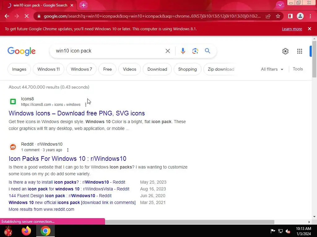Open the Google apps grid
Screen dimensions: 317x237
click(x=300, y=51)
